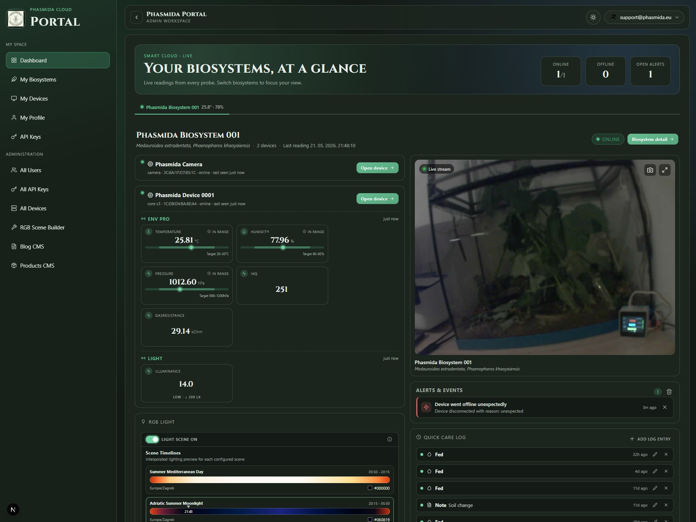
Task: Open My Devices page
Action: coord(58,98)
